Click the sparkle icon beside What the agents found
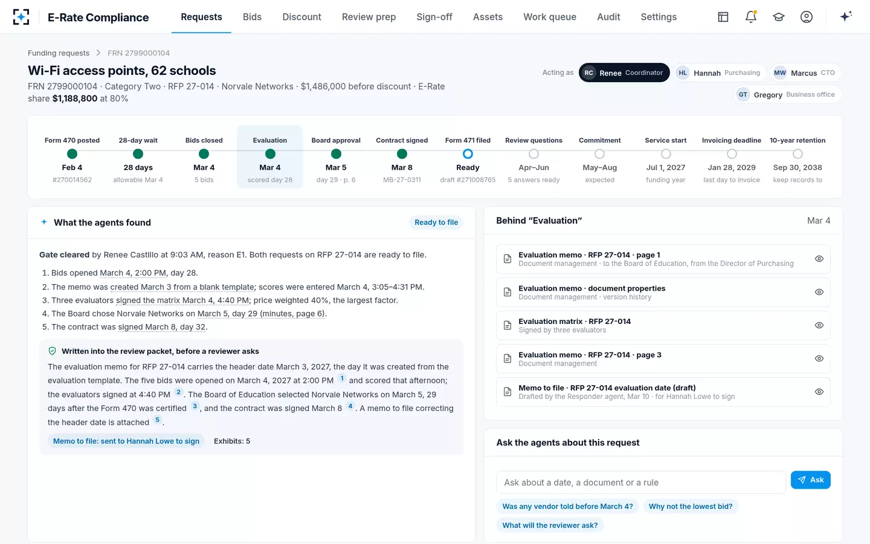The width and height of the screenshot is (870, 544). [44, 222]
